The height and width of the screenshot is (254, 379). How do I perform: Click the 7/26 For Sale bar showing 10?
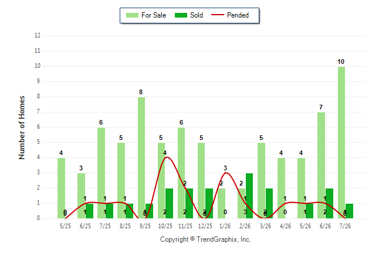(x=341, y=143)
